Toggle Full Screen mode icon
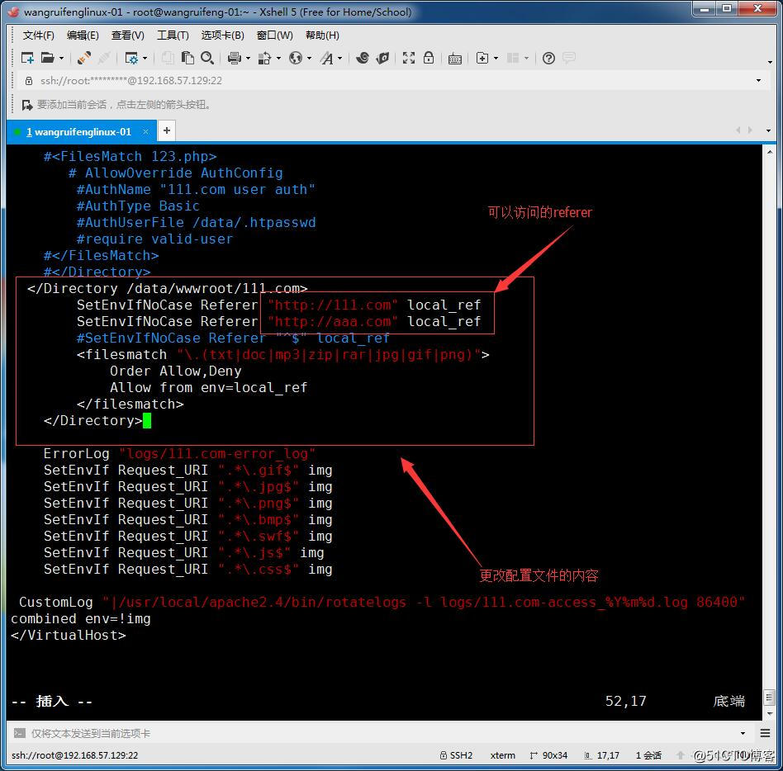This screenshot has width=783, height=771. pos(409,59)
